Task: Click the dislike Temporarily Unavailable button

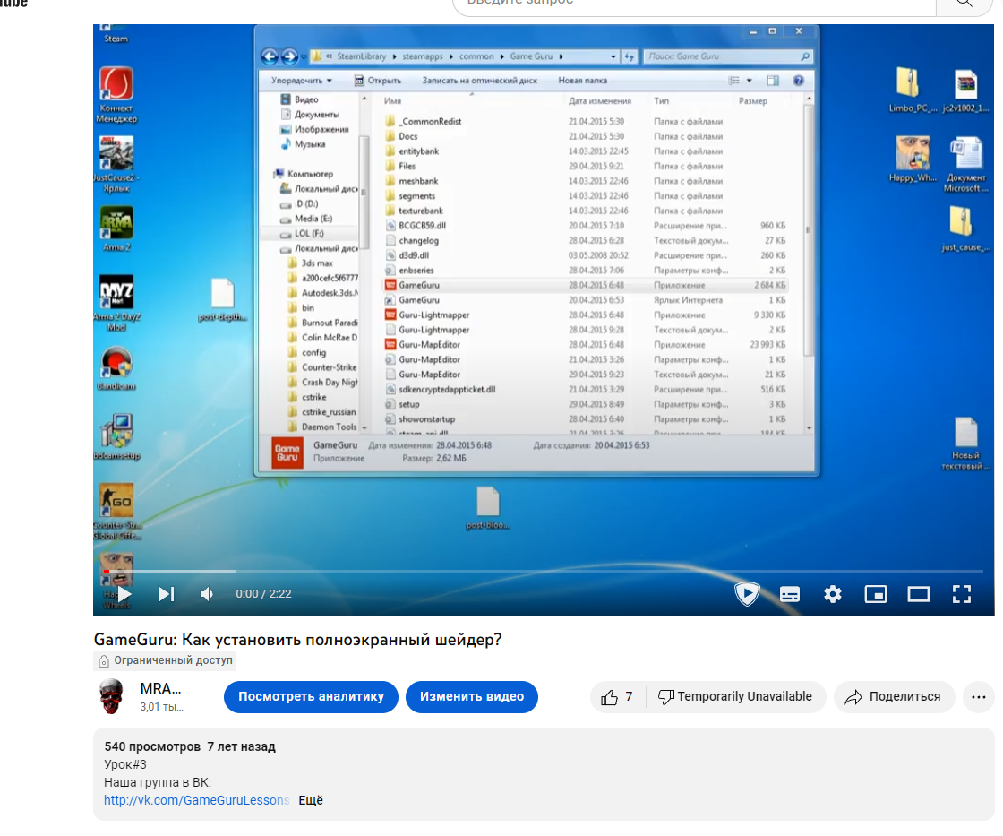Action: pyautogui.click(x=735, y=696)
